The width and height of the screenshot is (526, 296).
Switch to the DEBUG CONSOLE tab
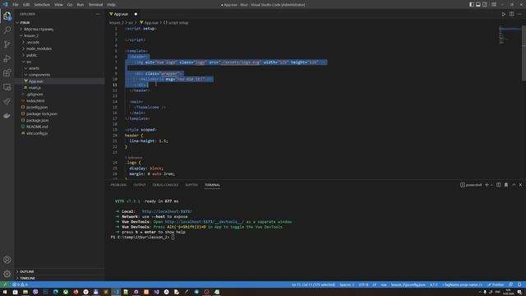click(165, 185)
